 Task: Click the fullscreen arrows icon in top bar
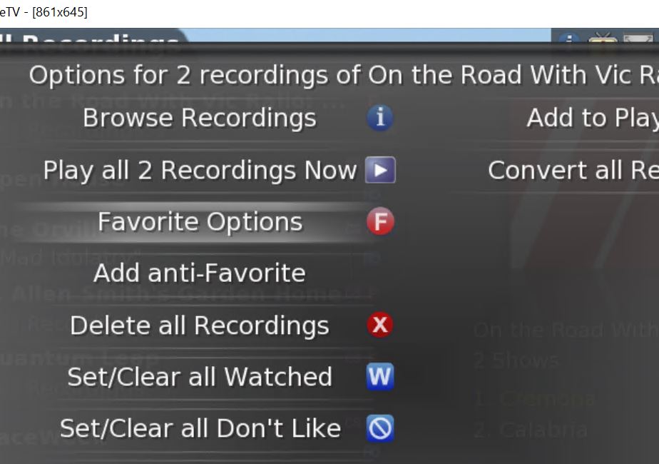pyautogui.click(x=638, y=39)
